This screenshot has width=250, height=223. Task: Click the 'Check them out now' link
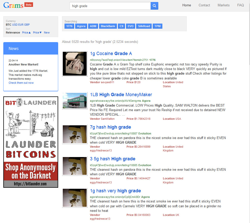point(21,83)
